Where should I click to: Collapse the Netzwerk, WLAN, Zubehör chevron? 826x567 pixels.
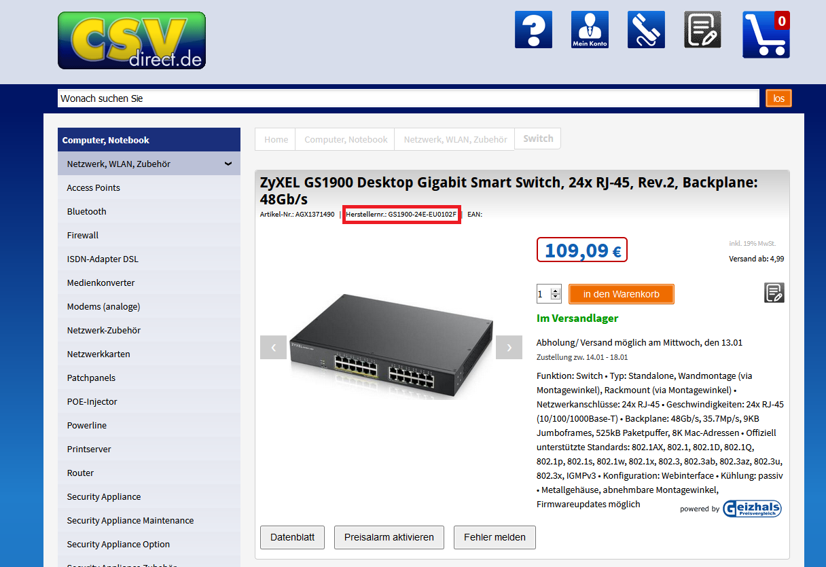click(228, 164)
